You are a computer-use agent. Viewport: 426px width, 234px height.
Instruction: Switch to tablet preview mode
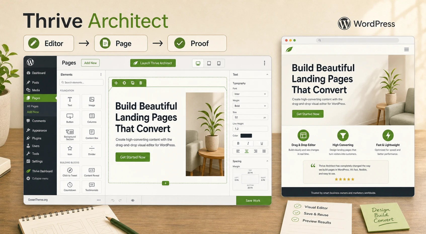[209, 63]
